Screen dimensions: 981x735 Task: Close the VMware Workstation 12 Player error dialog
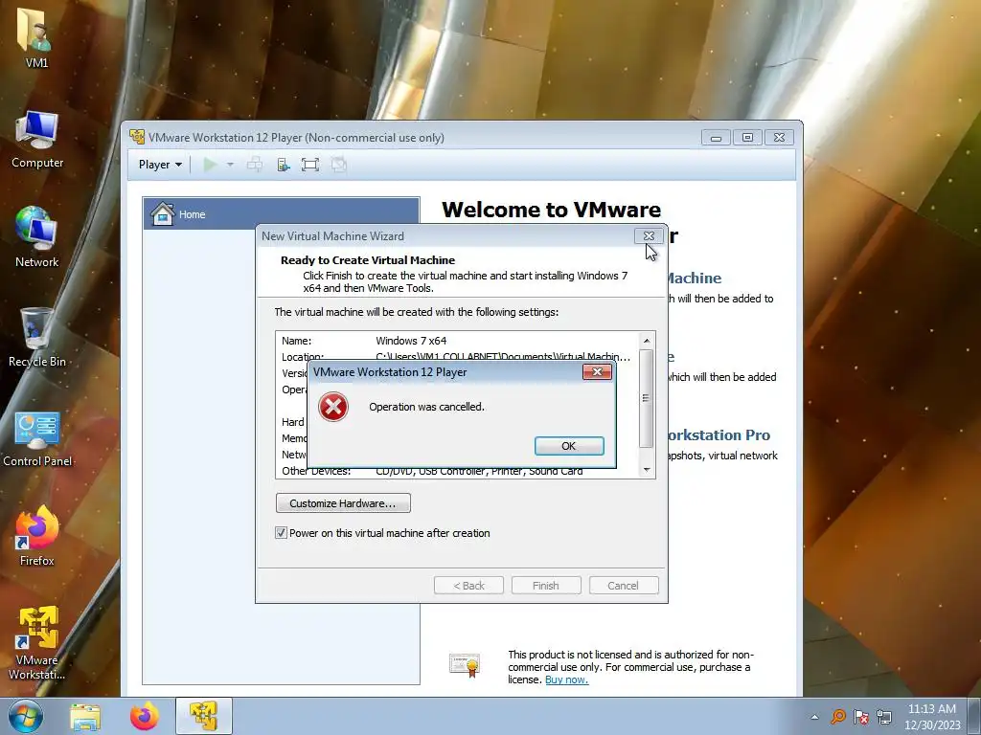click(x=597, y=372)
